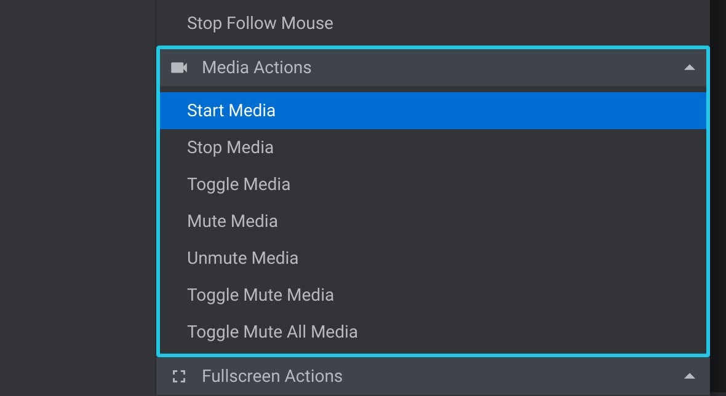Click empty space in the Fullscreen Actions header bar
Viewport: 726px width, 396px height.
point(509,376)
